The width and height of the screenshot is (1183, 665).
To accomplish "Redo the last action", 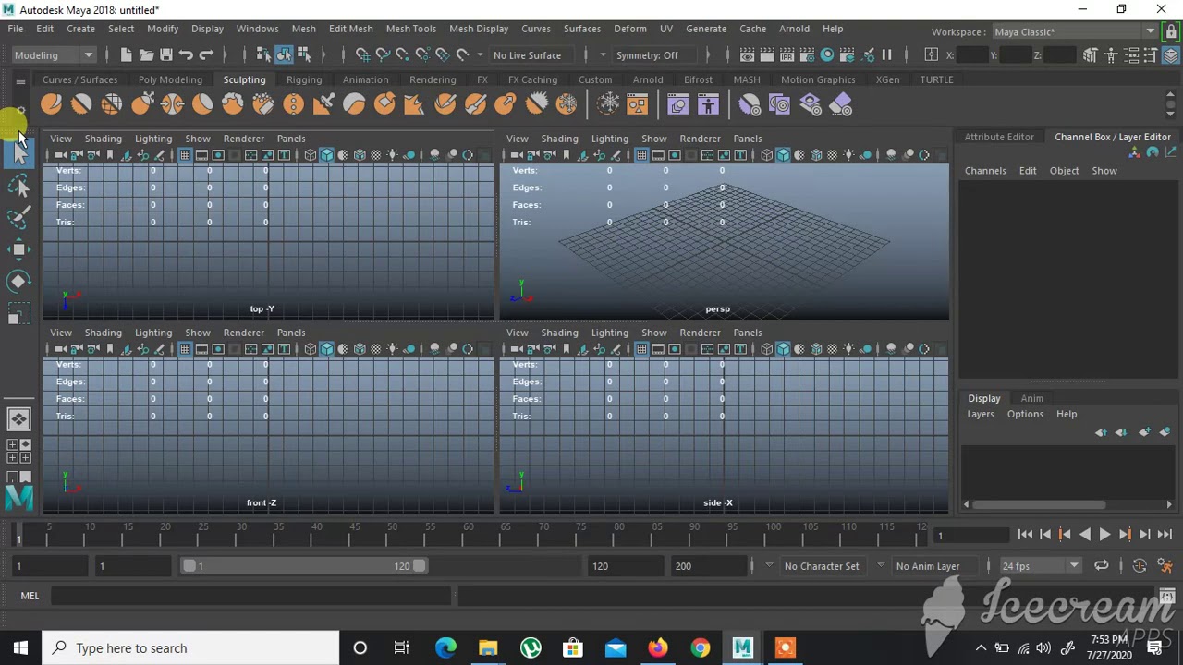I will (x=206, y=55).
